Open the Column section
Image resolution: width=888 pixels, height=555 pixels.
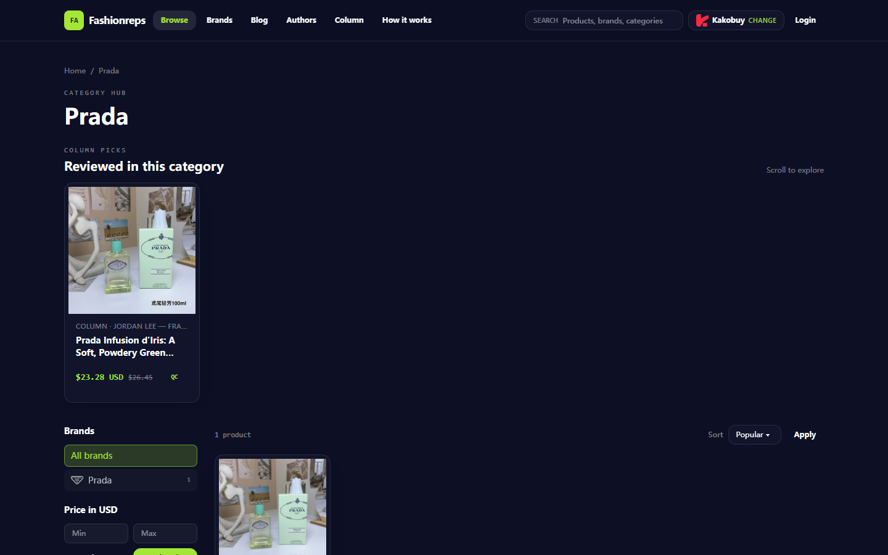click(349, 20)
